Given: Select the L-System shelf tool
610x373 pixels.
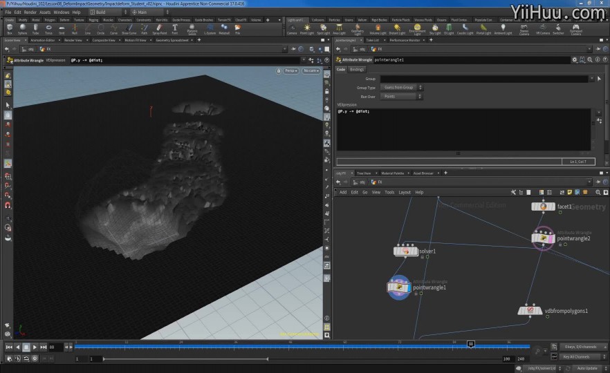Looking at the screenshot, I should tap(210, 29).
